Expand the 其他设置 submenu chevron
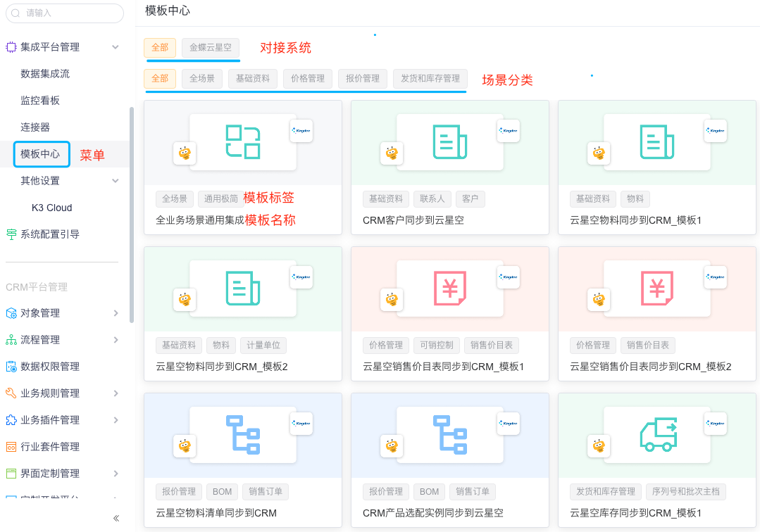The height and width of the screenshot is (532, 760). (116, 181)
